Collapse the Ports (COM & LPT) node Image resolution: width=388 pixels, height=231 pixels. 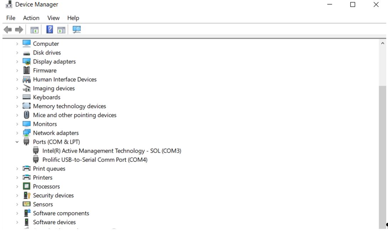coord(17,142)
